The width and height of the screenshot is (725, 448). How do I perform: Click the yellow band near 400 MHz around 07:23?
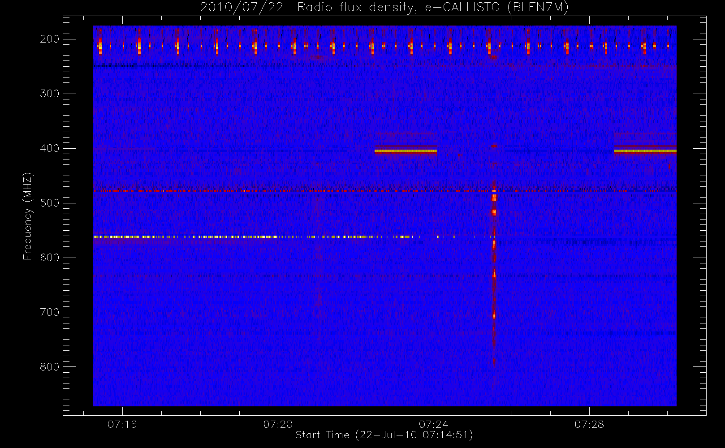click(x=406, y=151)
